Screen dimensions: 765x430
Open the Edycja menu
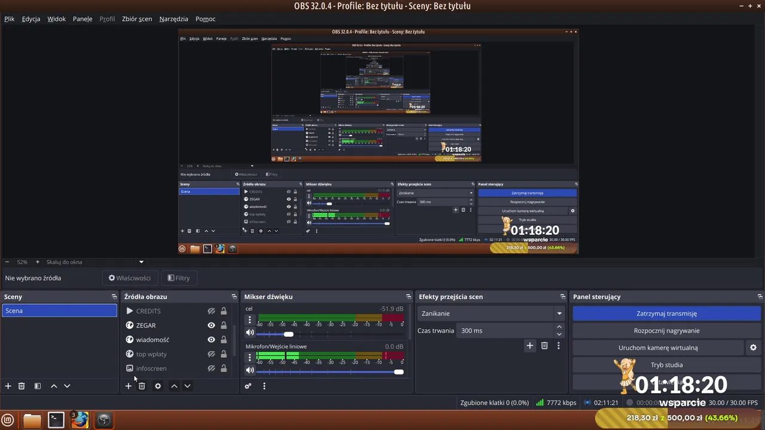pyautogui.click(x=31, y=19)
